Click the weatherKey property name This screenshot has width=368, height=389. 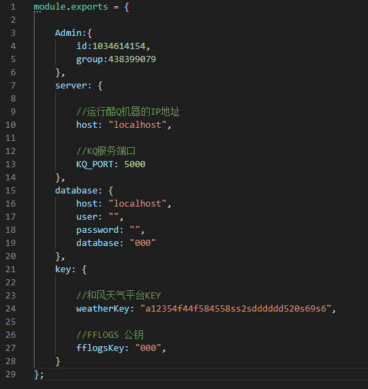[103, 309]
